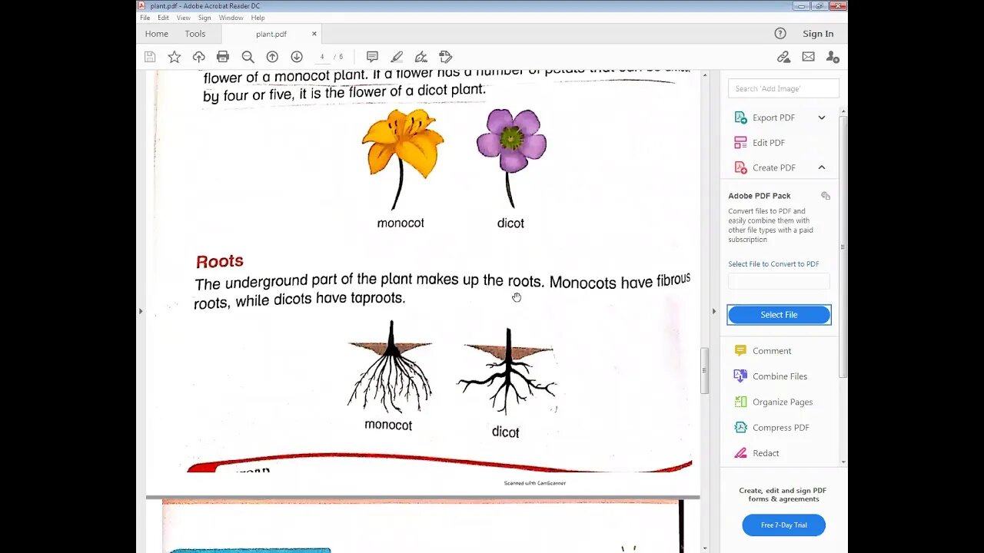
Task: Add a sticky note comment from the toolbar
Action: 372,57
